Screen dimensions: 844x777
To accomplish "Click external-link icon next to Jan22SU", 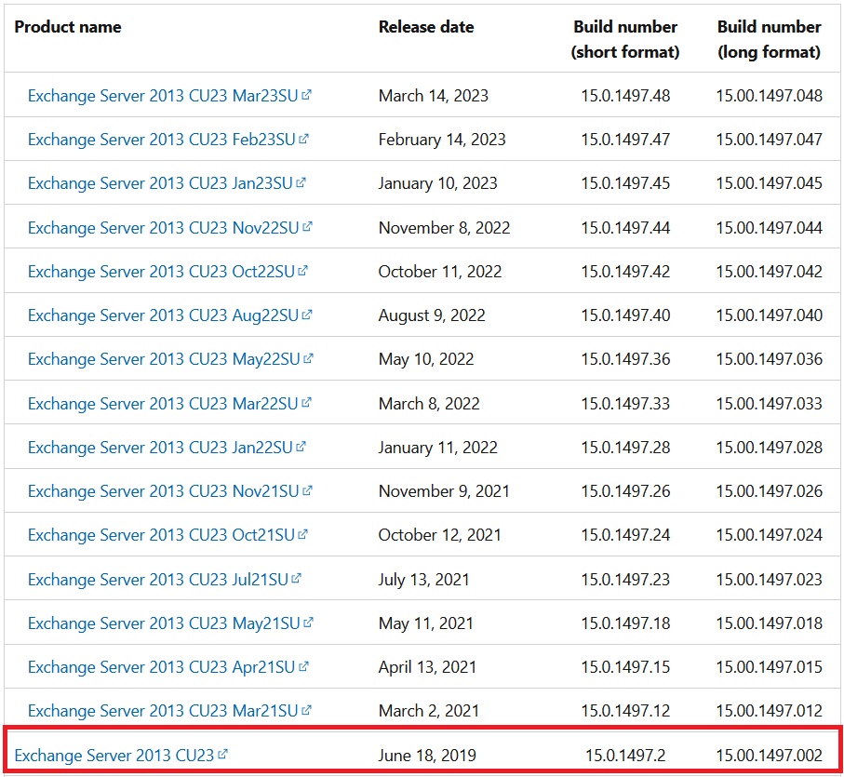I will [x=301, y=446].
